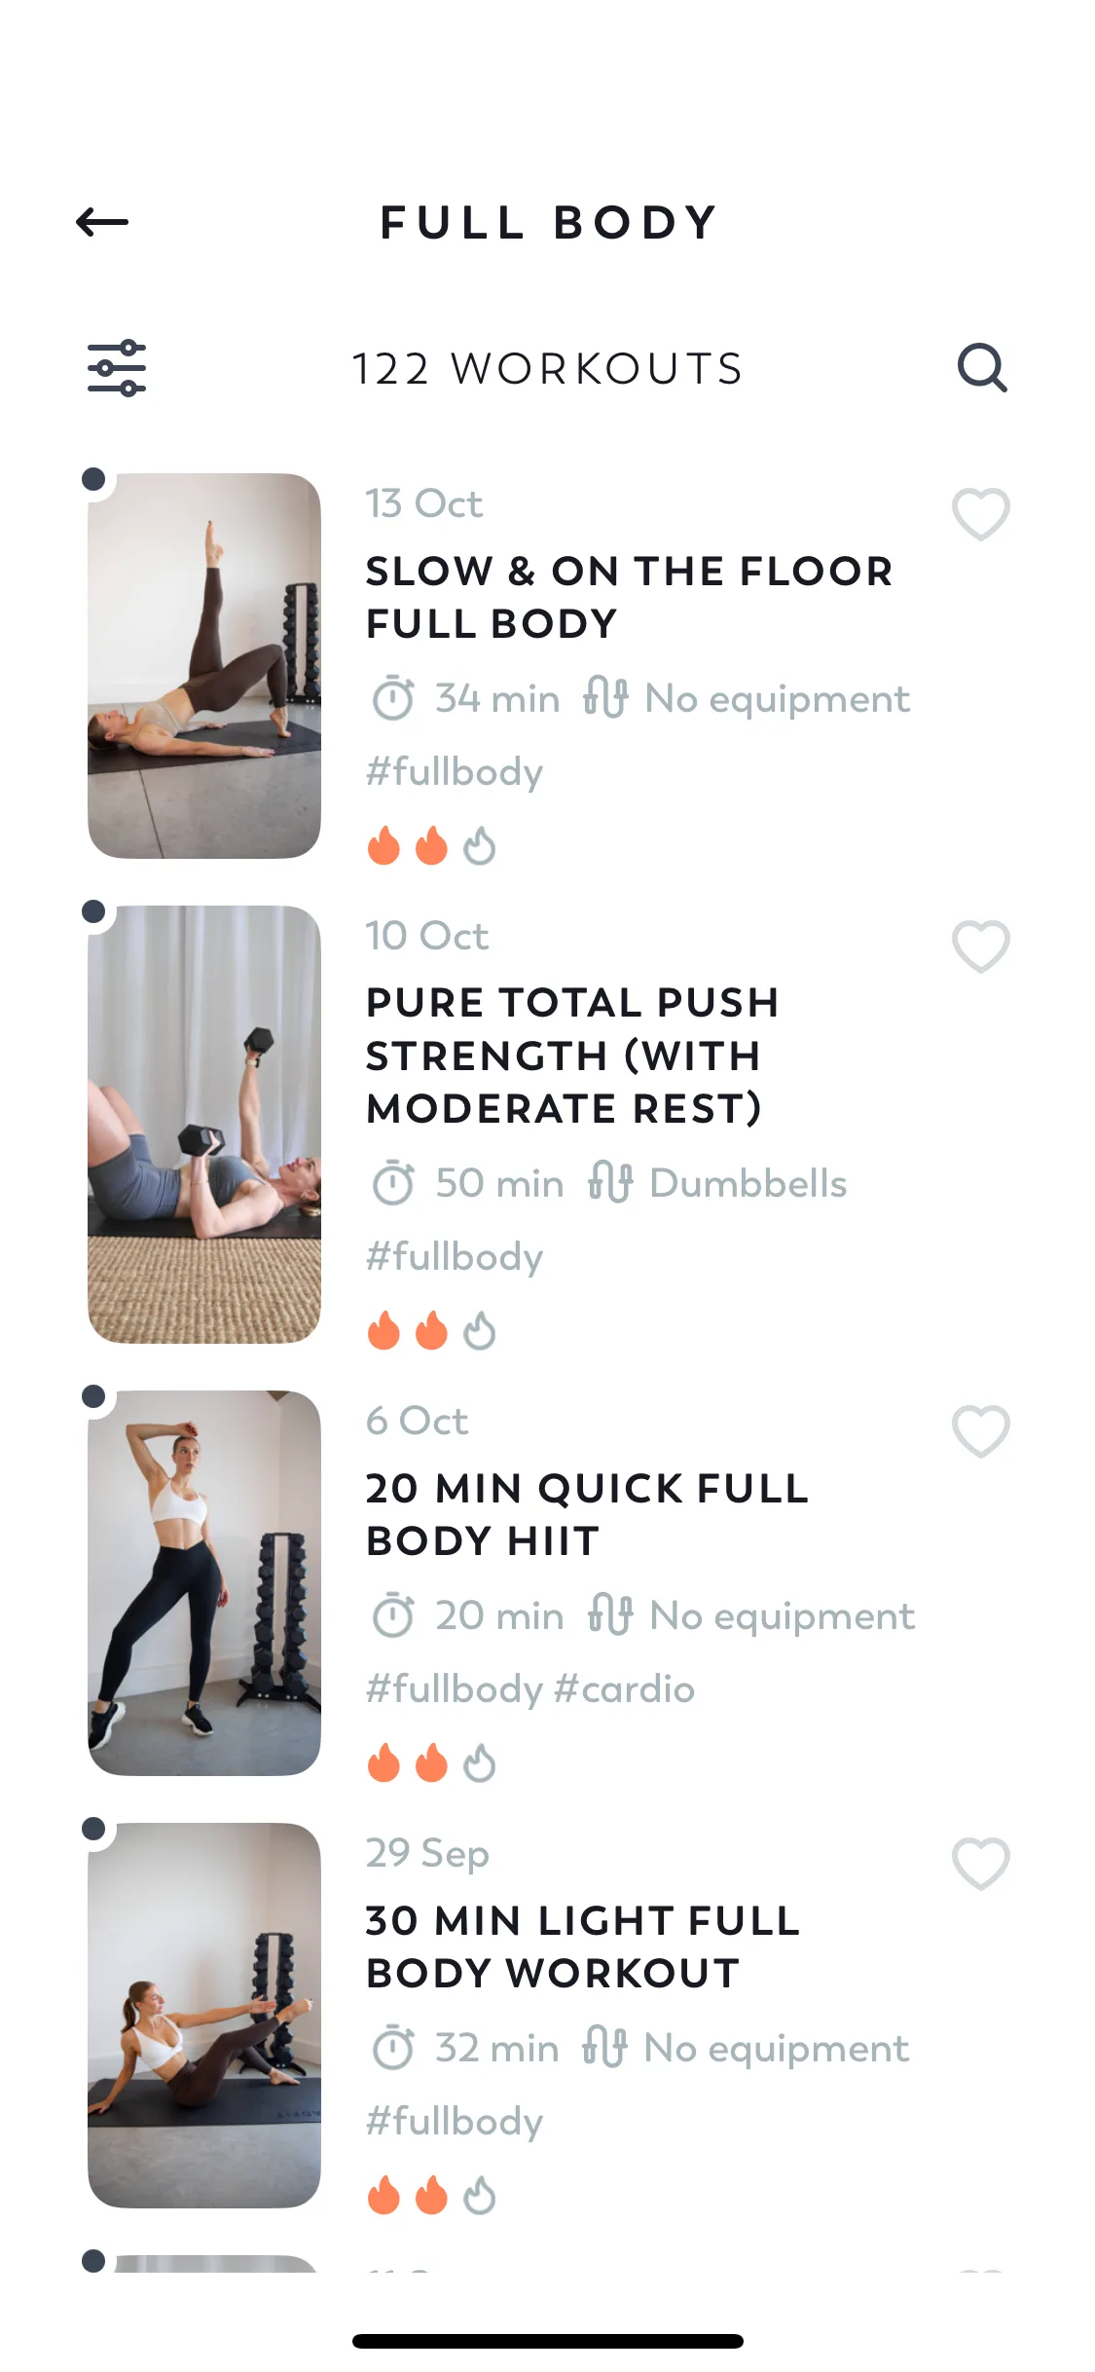Favorite Slow & On The Floor workout
This screenshot has width=1095, height=2372.
[x=980, y=513]
